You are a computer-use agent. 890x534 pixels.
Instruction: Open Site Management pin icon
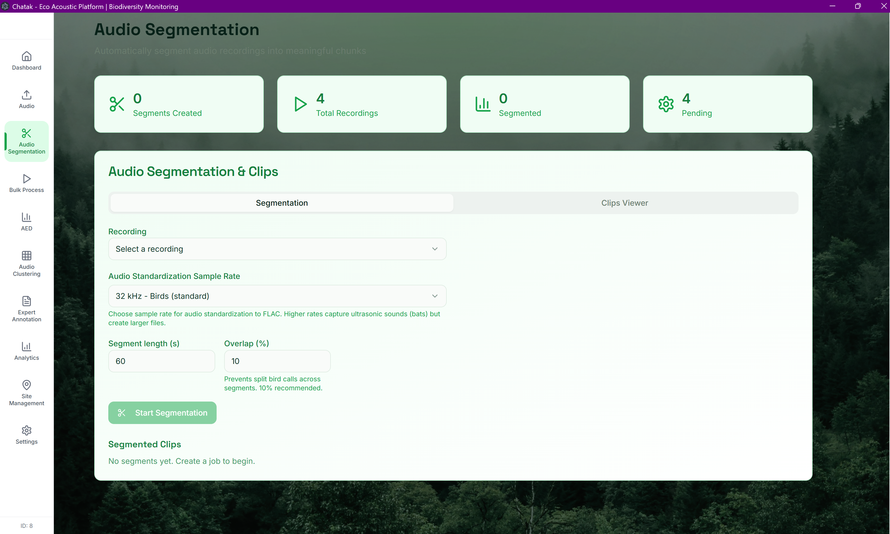27,385
